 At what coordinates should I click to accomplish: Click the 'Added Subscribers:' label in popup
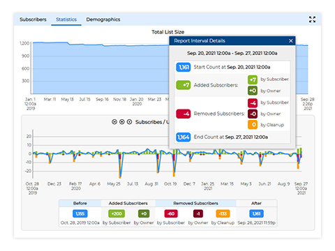216,85
